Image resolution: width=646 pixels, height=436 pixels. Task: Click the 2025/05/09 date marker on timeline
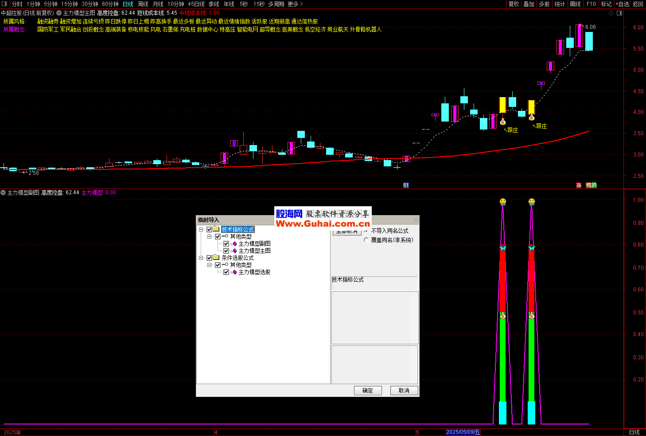point(463,432)
